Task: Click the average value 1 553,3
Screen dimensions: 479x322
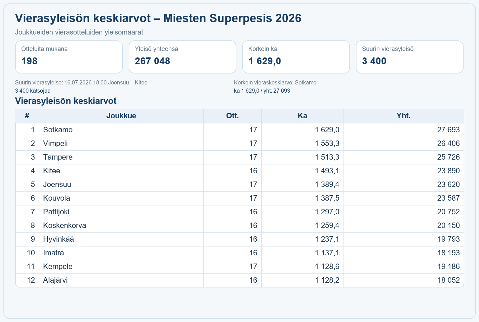Action: pos(327,144)
